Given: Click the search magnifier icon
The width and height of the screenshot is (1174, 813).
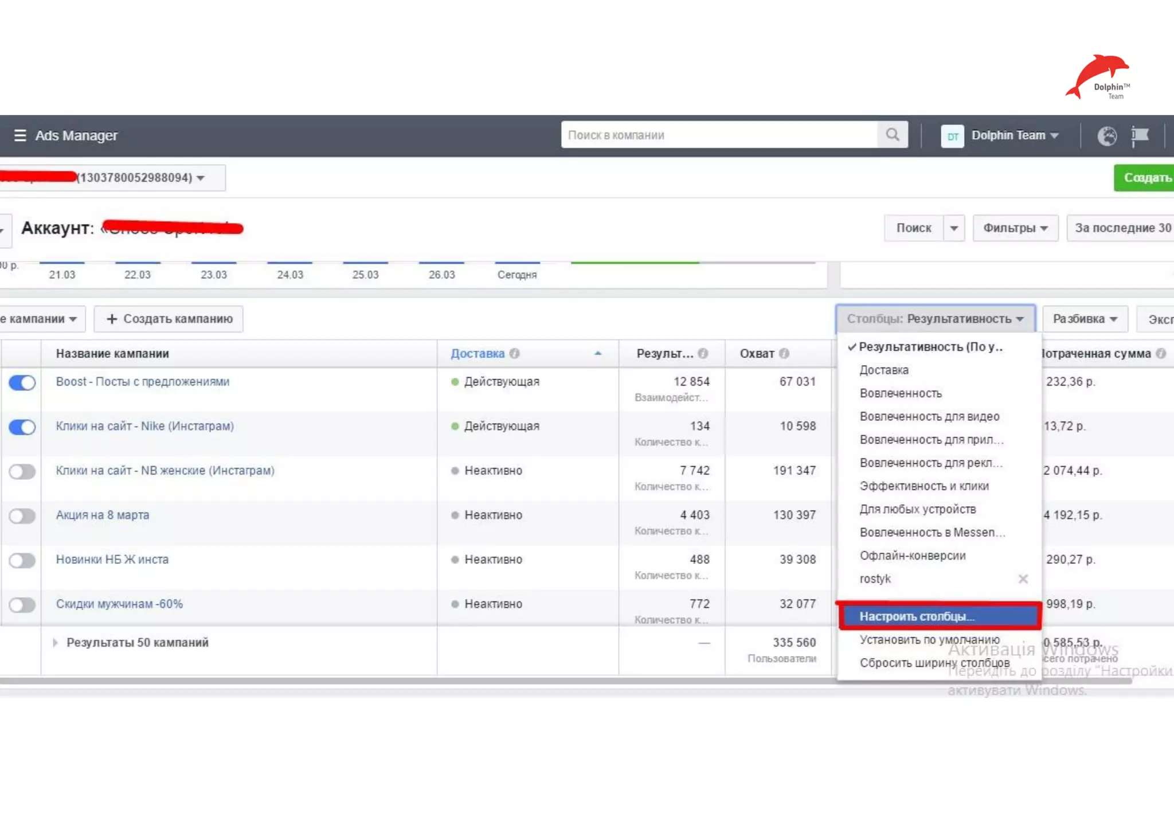Looking at the screenshot, I should (x=892, y=135).
